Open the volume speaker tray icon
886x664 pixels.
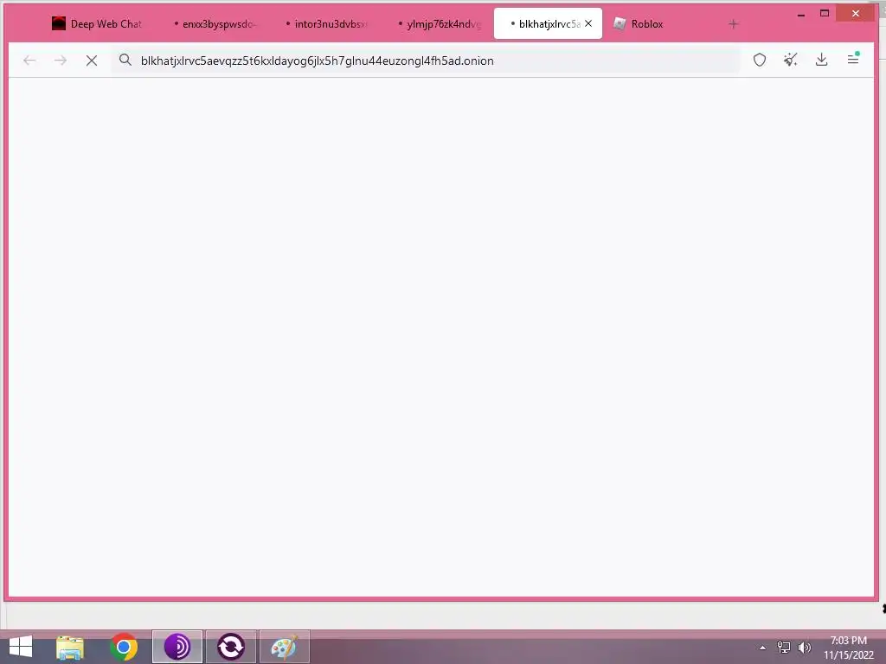coord(804,647)
